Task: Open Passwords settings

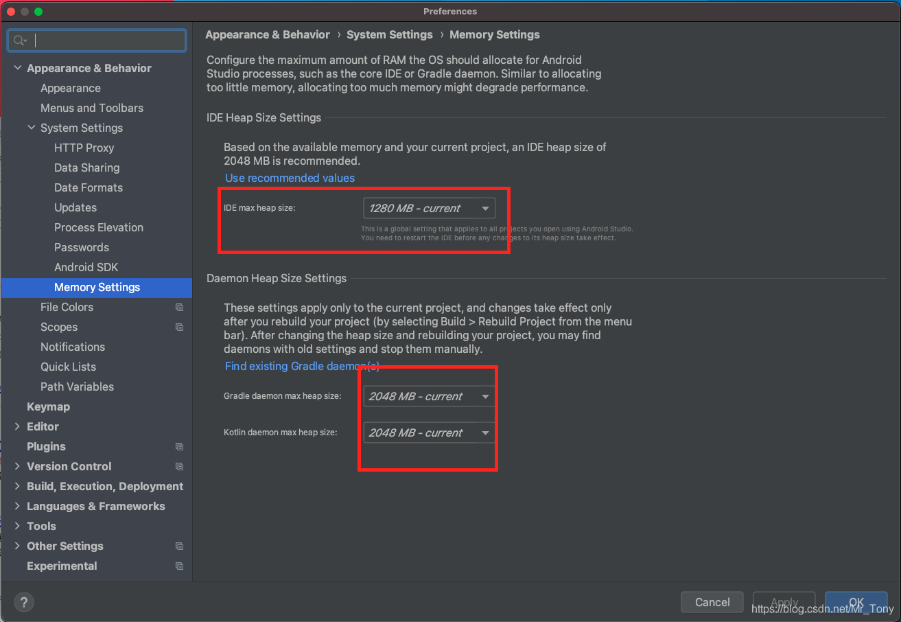Action: pyautogui.click(x=82, y=247)
